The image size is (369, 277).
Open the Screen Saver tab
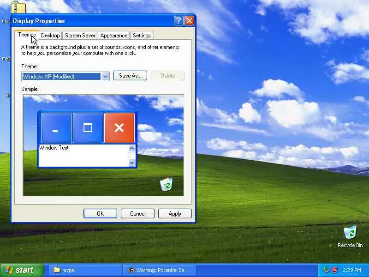(80, 36)
